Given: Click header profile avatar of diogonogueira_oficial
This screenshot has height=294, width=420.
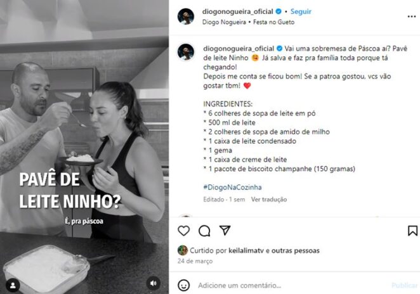Looking at the screenshot, I should pyautogui.click(x=186, y=16).
